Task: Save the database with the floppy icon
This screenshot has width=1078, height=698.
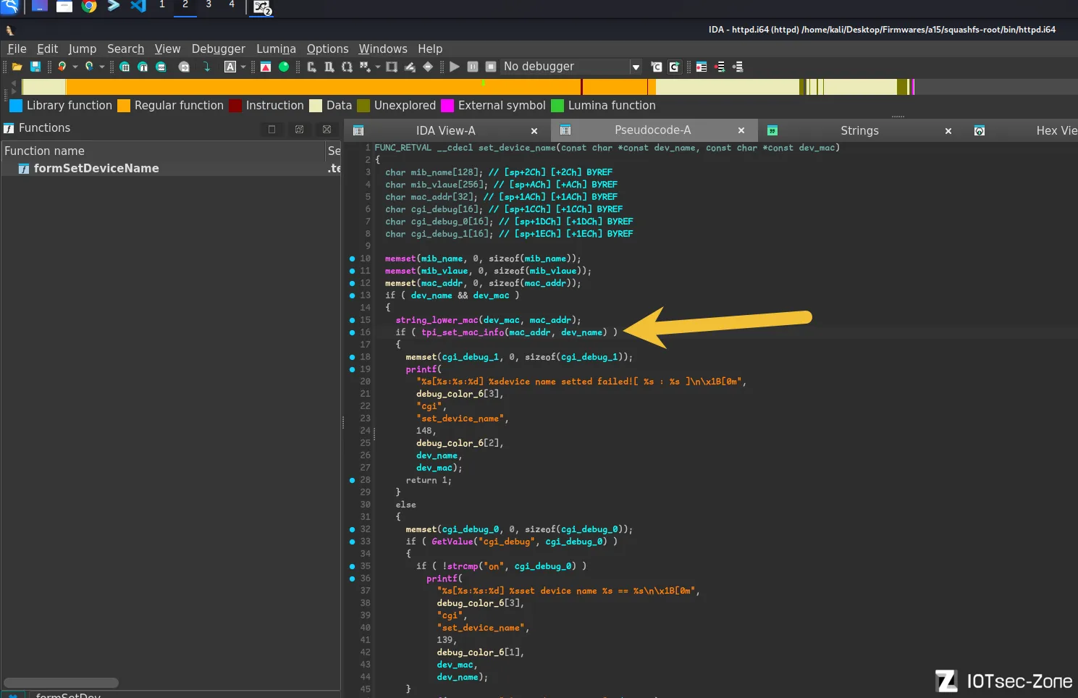Action: [x=35, y=67]
